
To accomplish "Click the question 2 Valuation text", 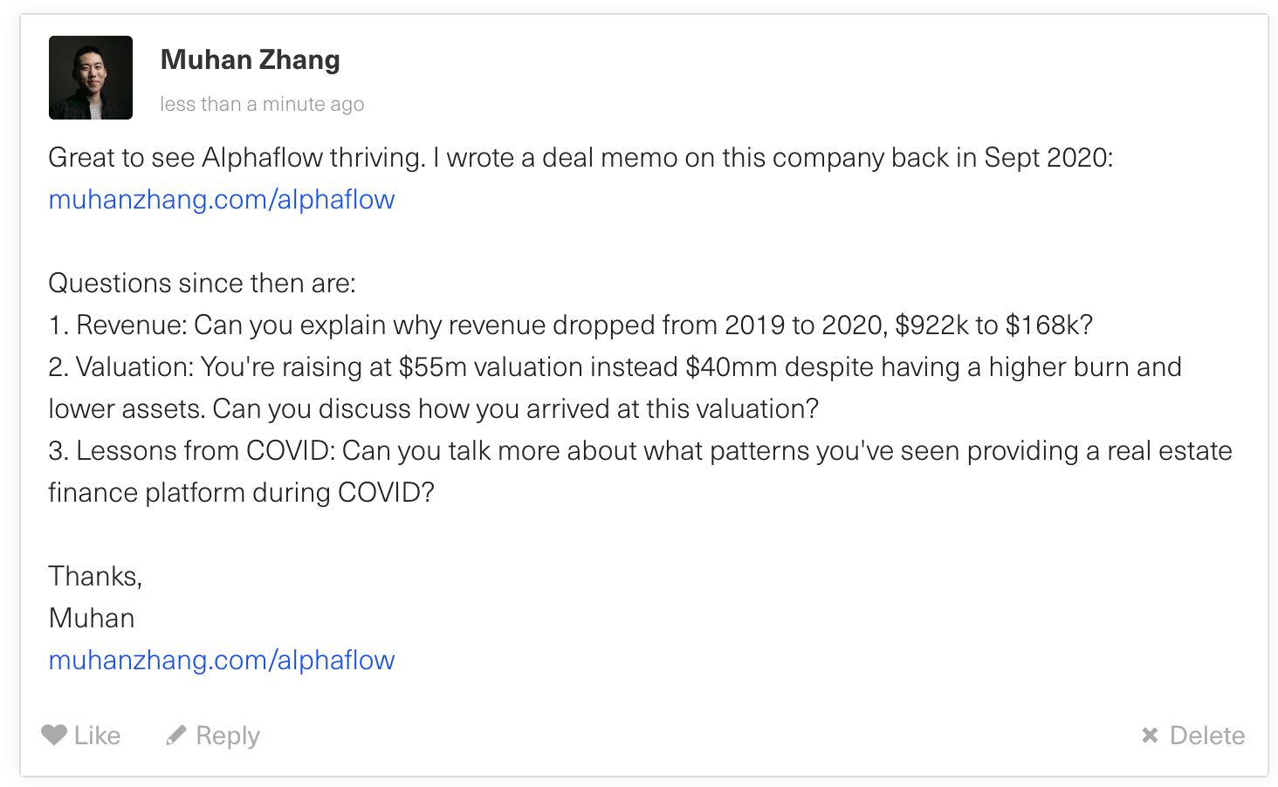I will coord(615,366).
